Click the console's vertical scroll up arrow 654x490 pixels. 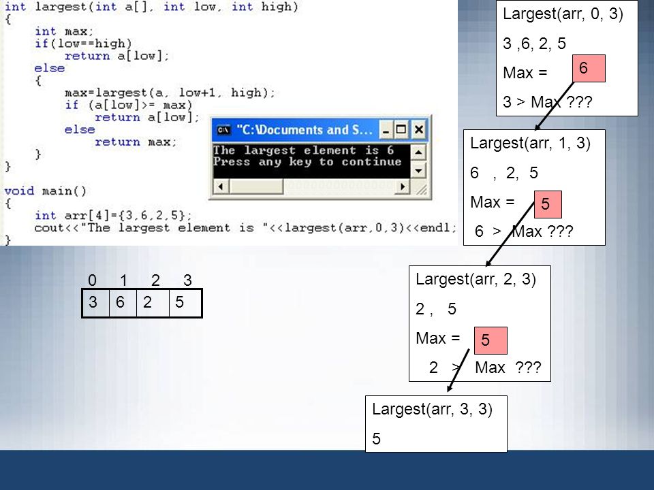(418, 152)
